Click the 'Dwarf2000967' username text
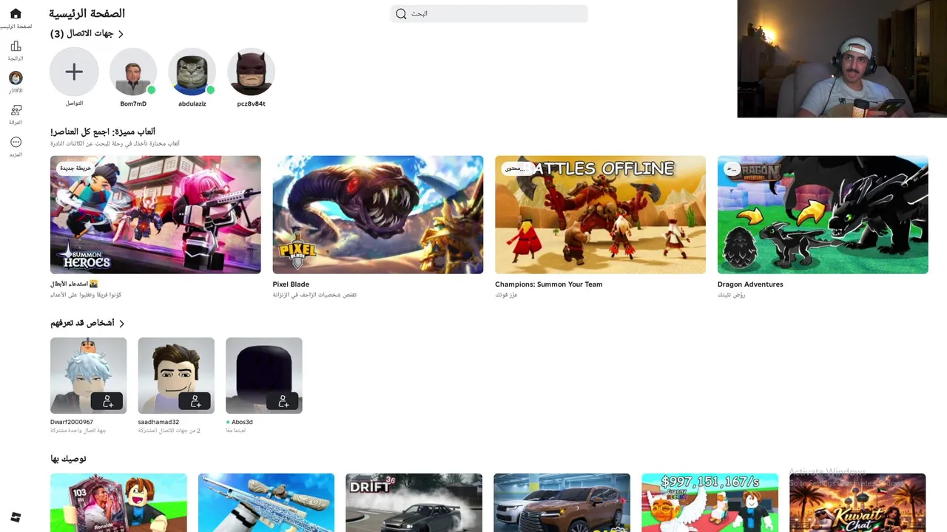Screen dimensions: 947x532 point(72,422)
